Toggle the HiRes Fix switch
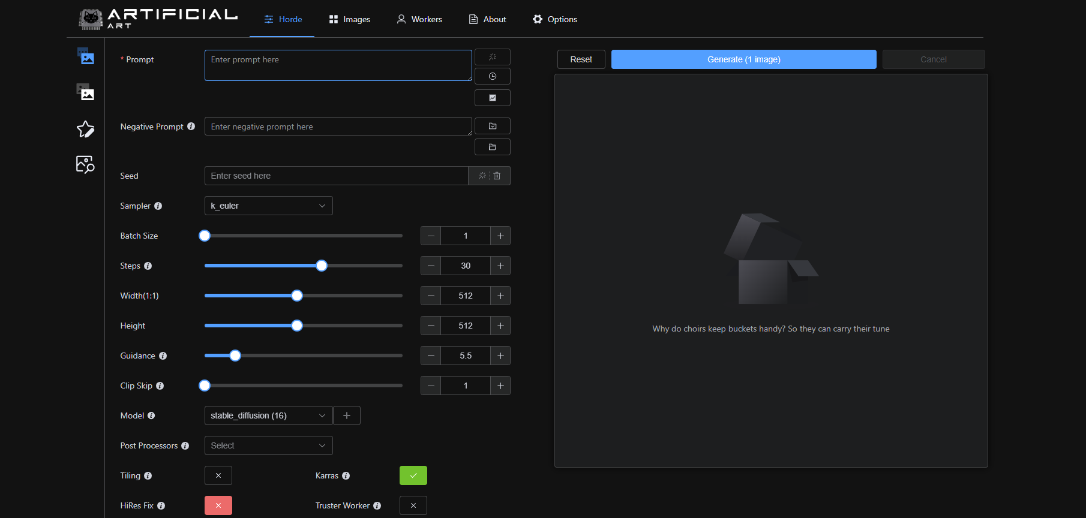Viewport: 1086px width, 518px height. [x=218, y=505]
